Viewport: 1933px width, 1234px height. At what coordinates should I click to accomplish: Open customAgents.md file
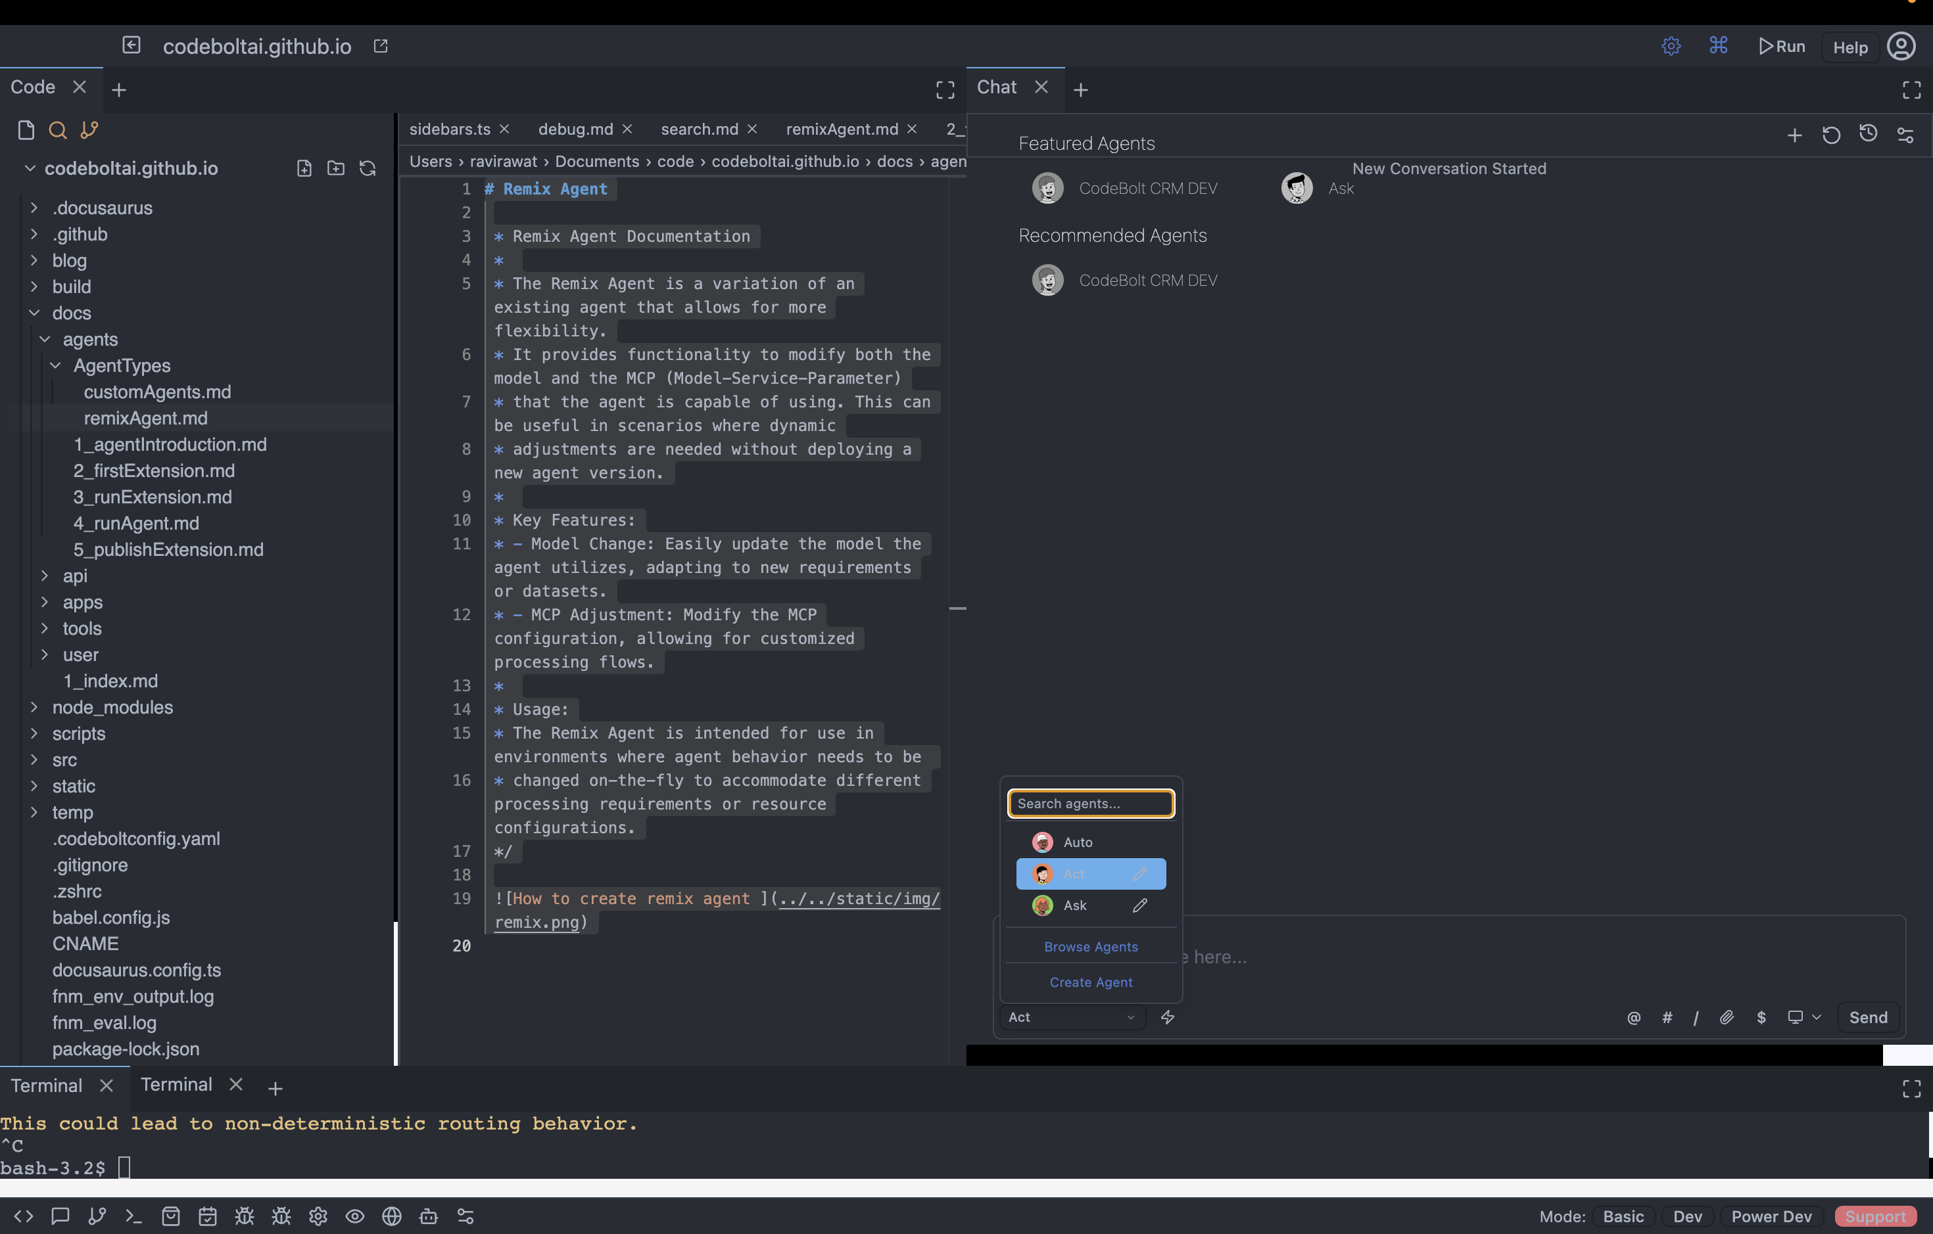tap(157, 392)
